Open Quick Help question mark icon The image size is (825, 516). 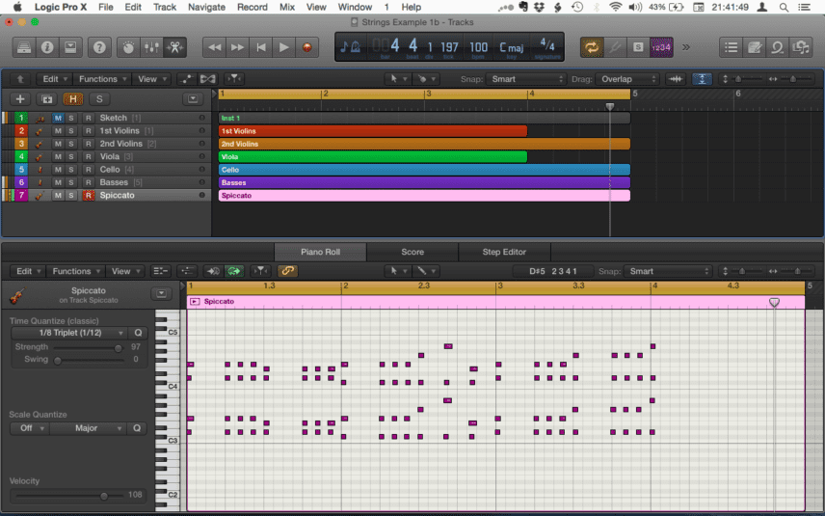(99, 47)
